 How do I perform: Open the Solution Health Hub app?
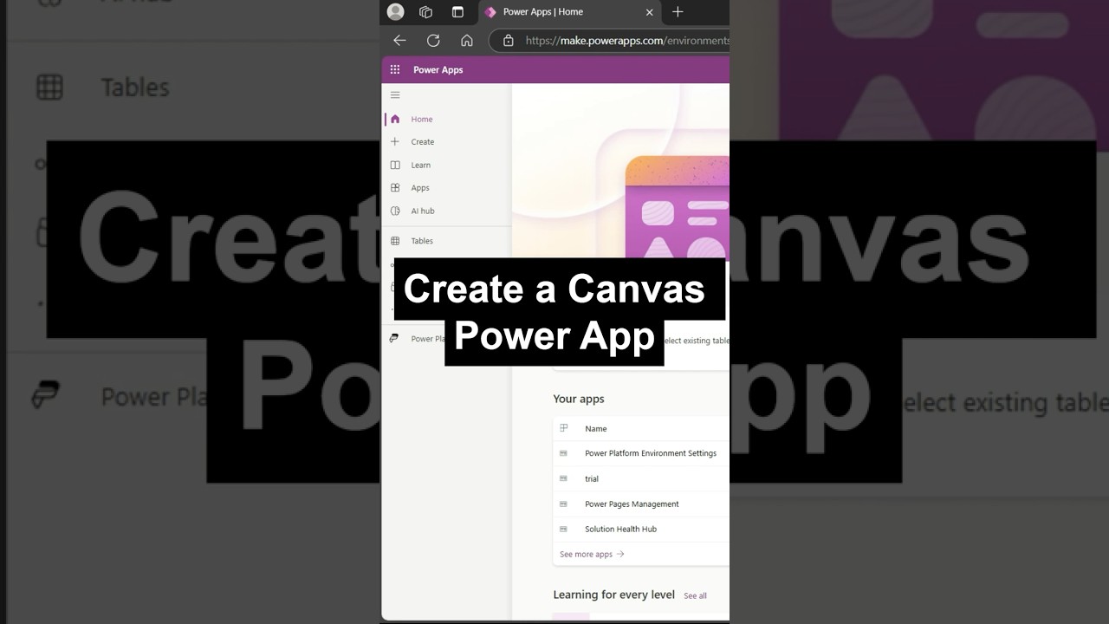click(x=620, y=530)
